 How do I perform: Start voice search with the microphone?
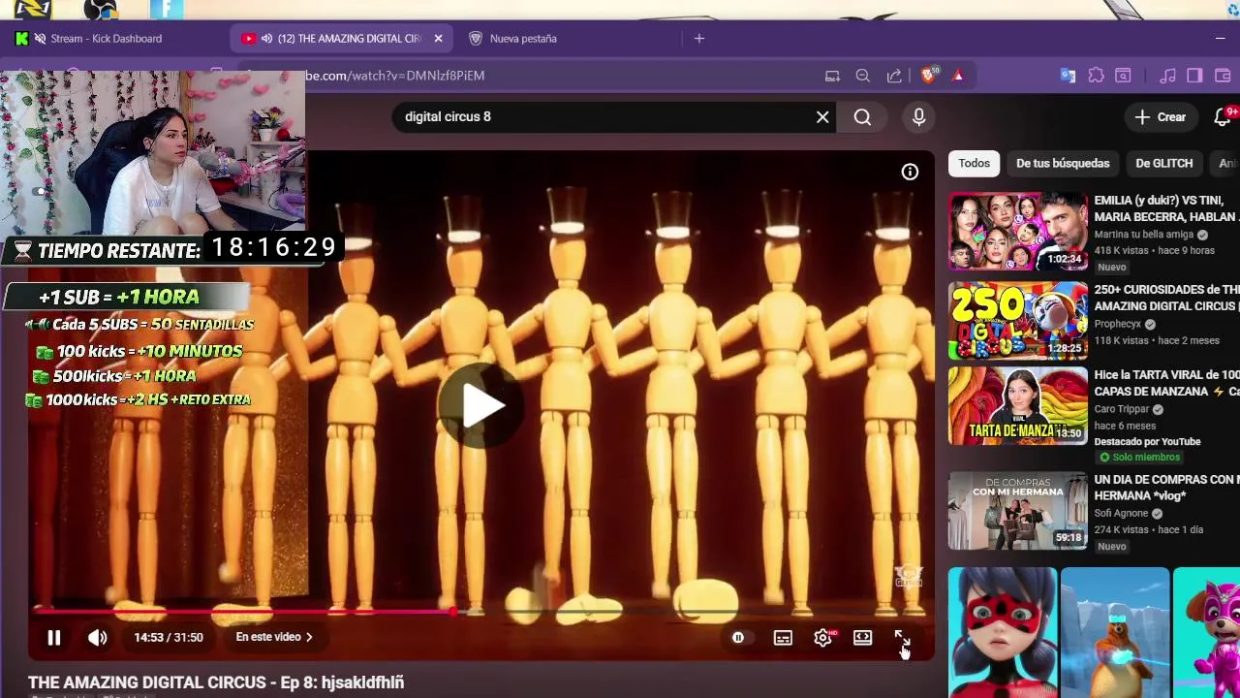tap(918, 116)
